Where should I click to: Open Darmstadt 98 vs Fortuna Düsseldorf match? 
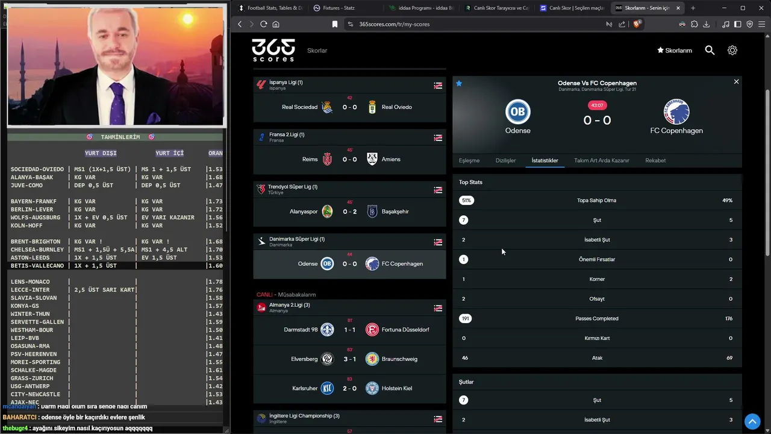(349, 330)
